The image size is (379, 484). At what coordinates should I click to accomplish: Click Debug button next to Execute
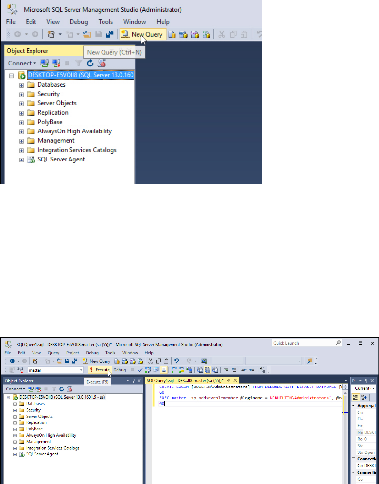coord(120,370)
